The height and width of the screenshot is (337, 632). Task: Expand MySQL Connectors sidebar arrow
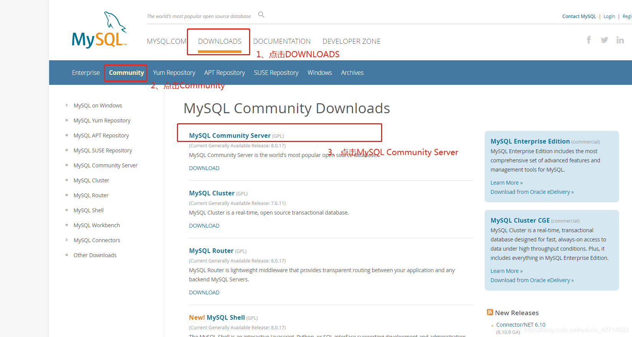67,240
